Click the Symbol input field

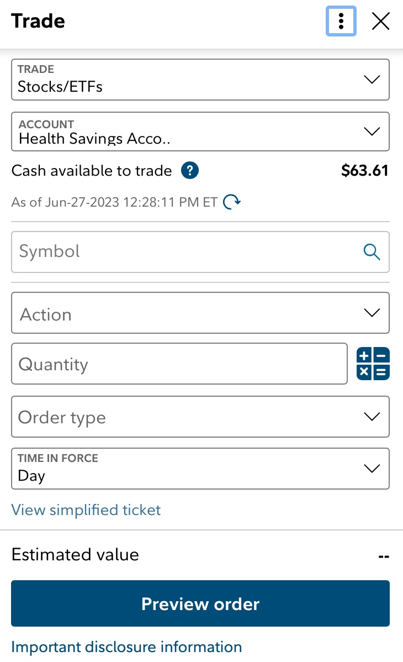click(x=188, y=252)
